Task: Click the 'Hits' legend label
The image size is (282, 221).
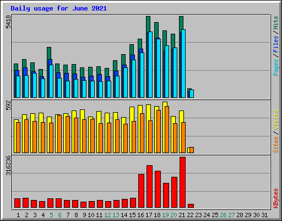Action: pos(276,23)
